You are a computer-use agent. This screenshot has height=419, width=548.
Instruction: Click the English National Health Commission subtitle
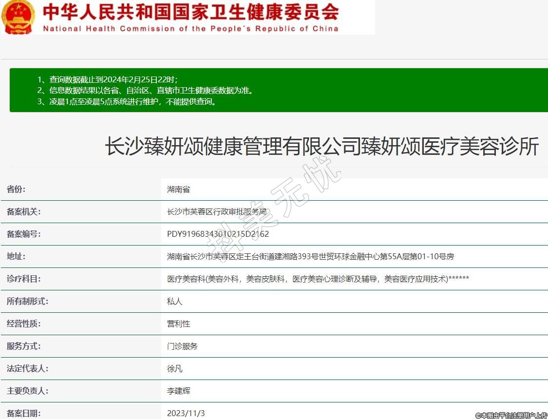click(x=190, y=29)
